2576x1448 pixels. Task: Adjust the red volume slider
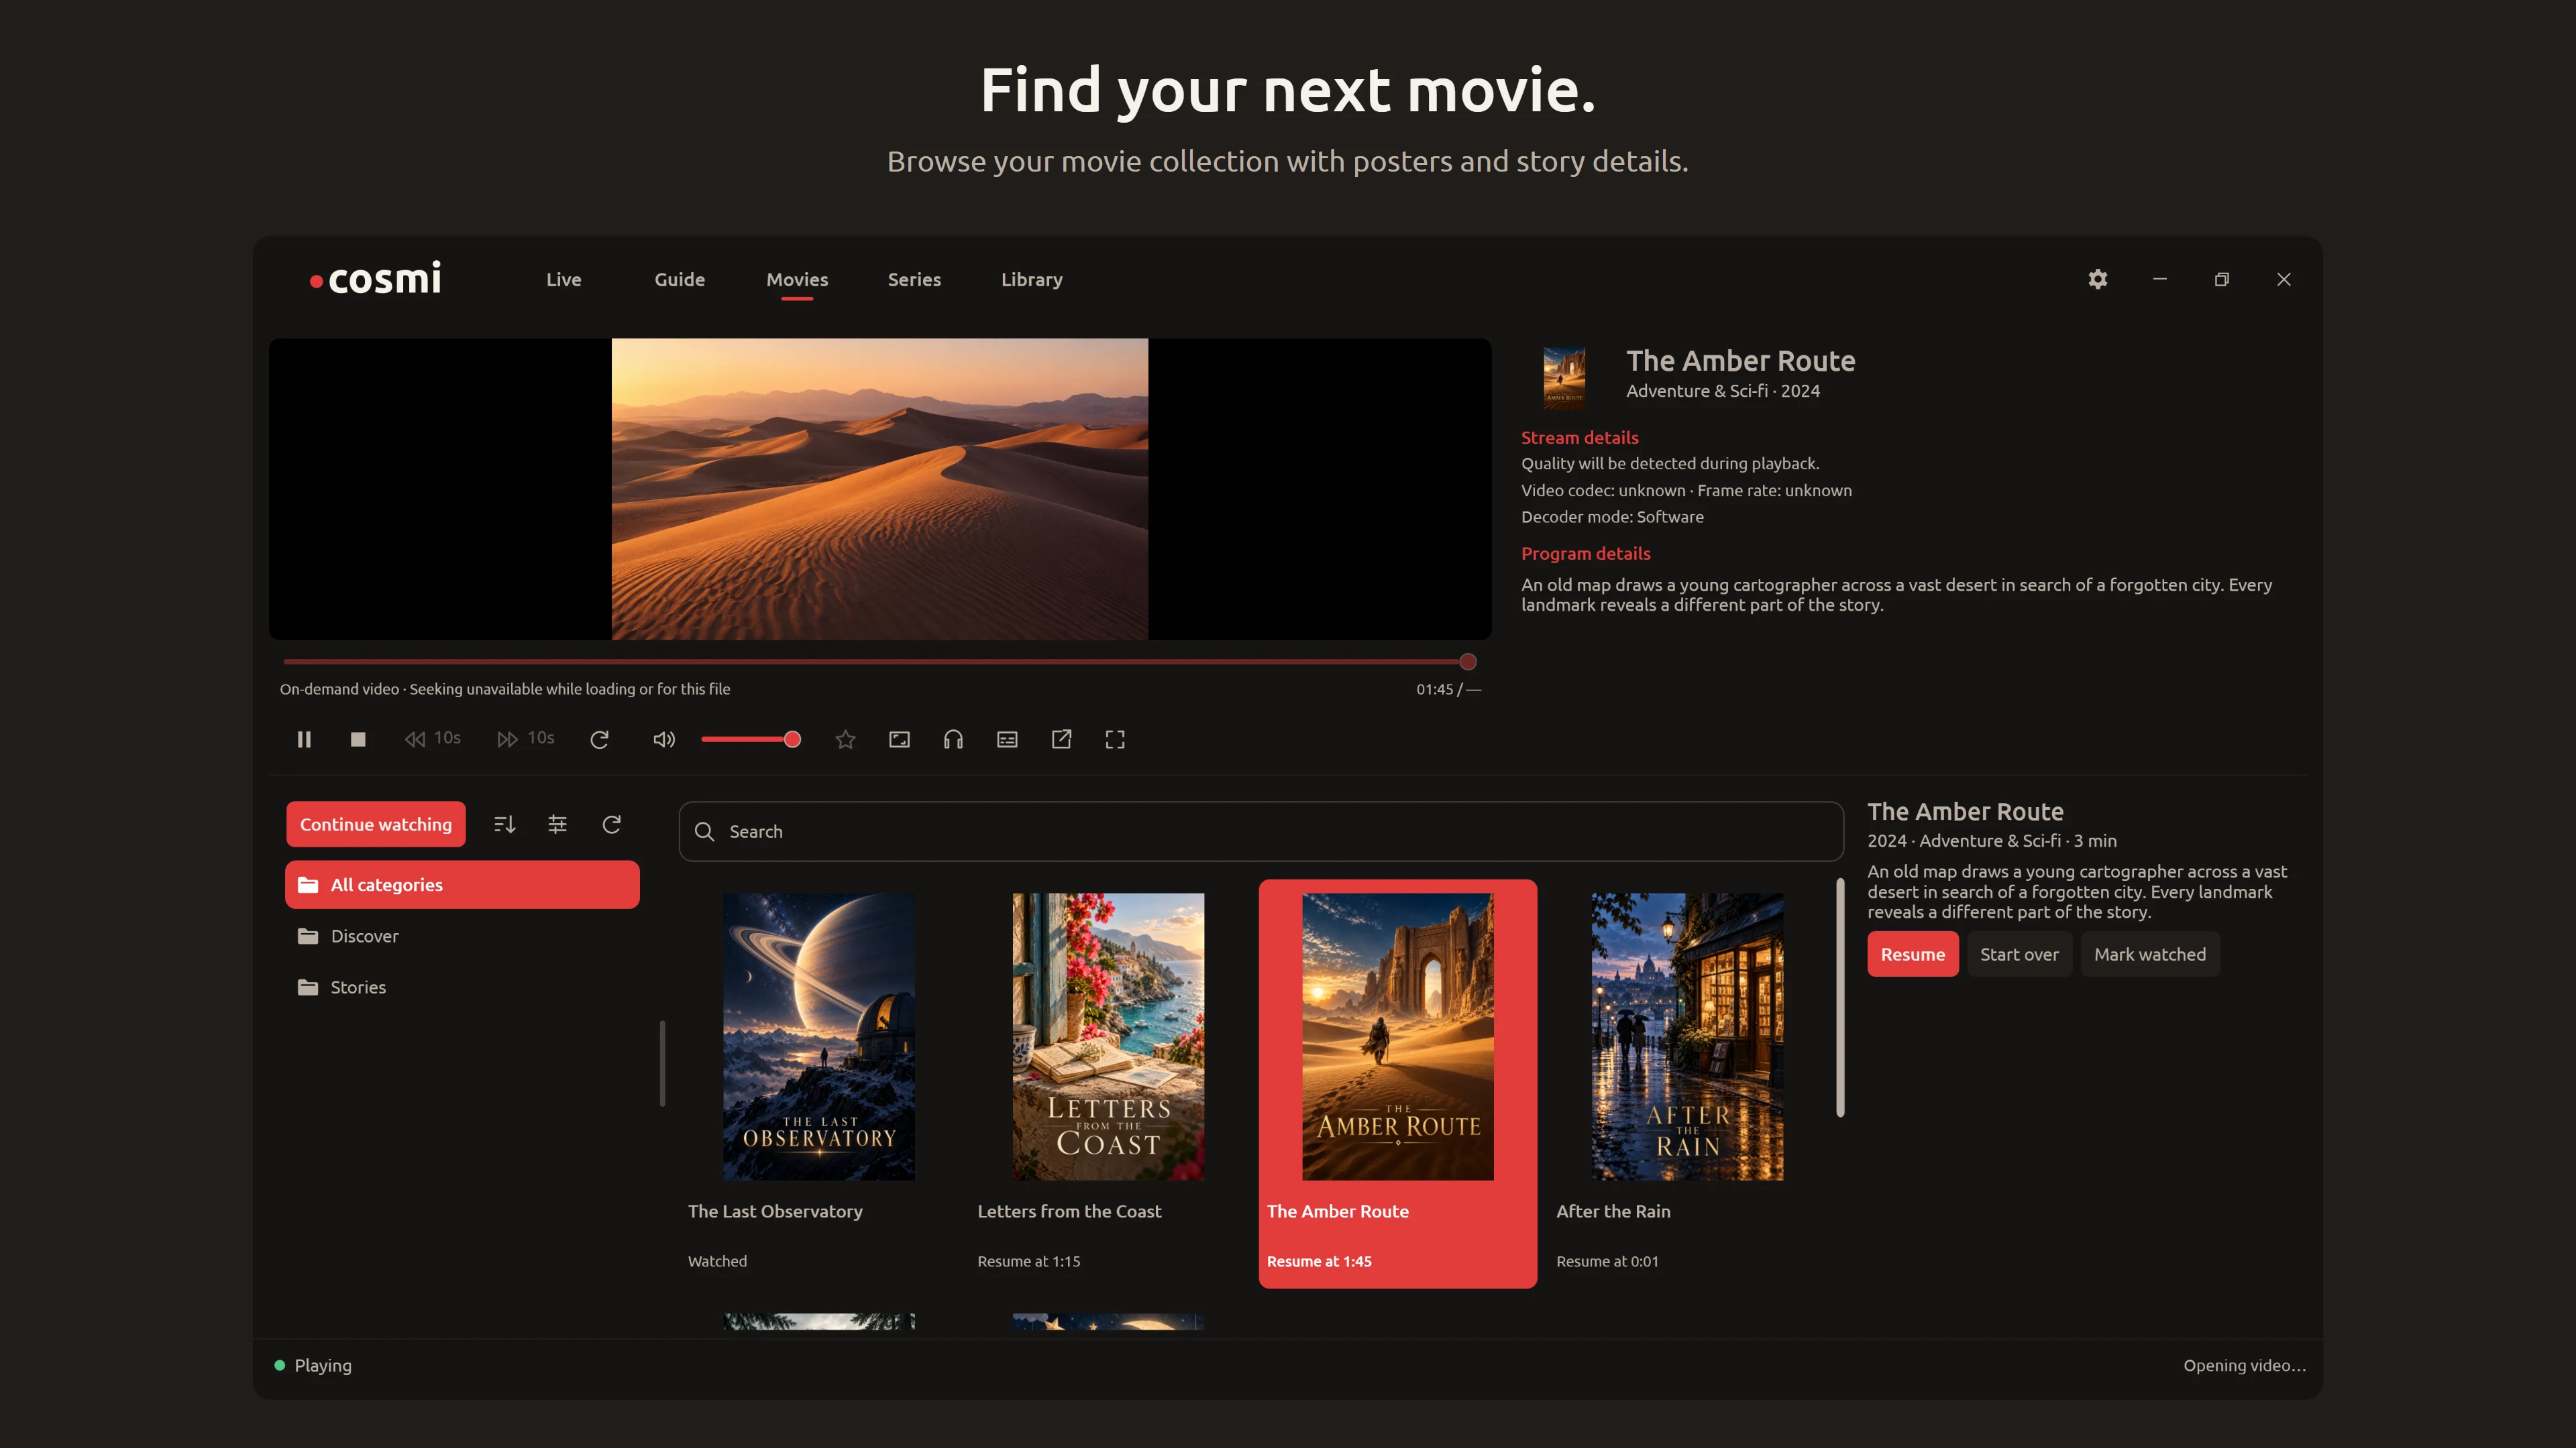point(750,739)
